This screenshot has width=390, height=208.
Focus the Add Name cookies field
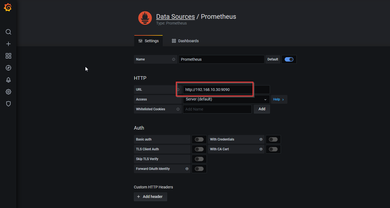[217, 109]
